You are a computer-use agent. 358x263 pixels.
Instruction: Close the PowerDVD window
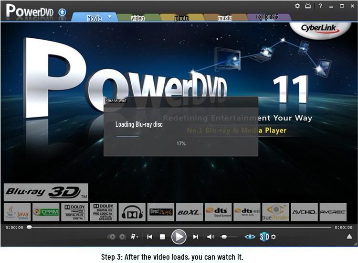352,6
